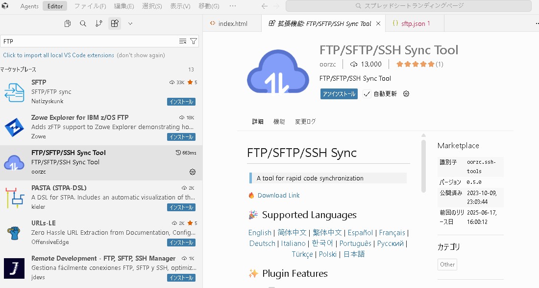539x288 pixels.
Task: Open the extensions filter icon
Action: [194, 42]
